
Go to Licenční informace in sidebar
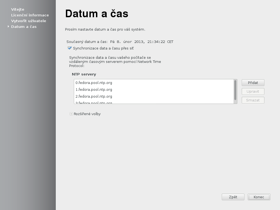coord(30,15)
